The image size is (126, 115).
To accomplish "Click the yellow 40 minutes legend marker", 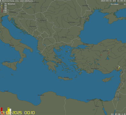I will coord(2,5).
